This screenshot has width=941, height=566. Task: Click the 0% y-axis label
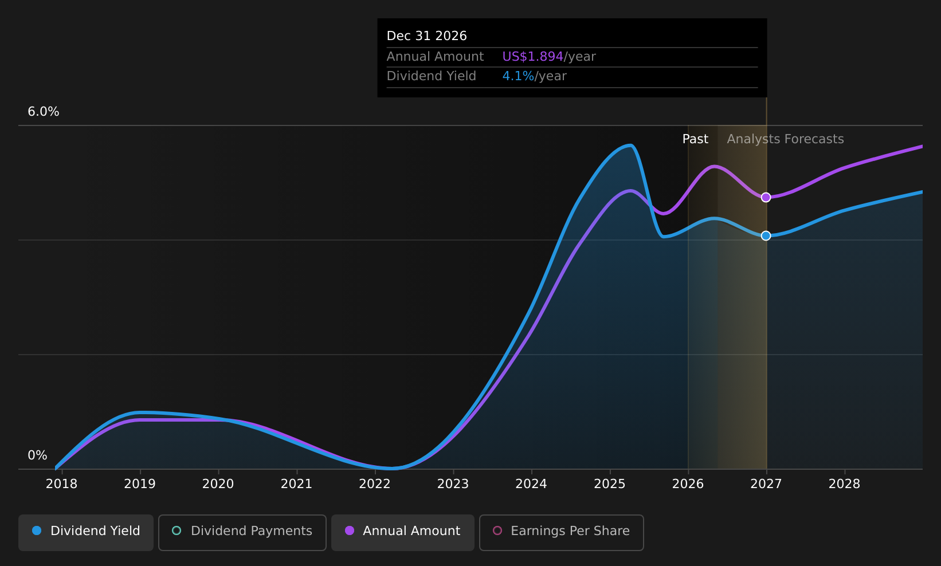pyautogui.click(x=38, y=455)
